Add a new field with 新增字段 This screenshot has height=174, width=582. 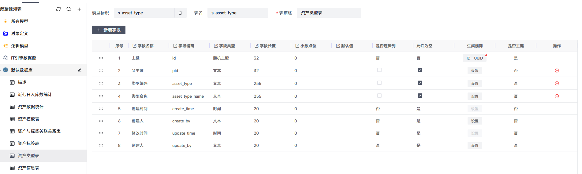109,30
